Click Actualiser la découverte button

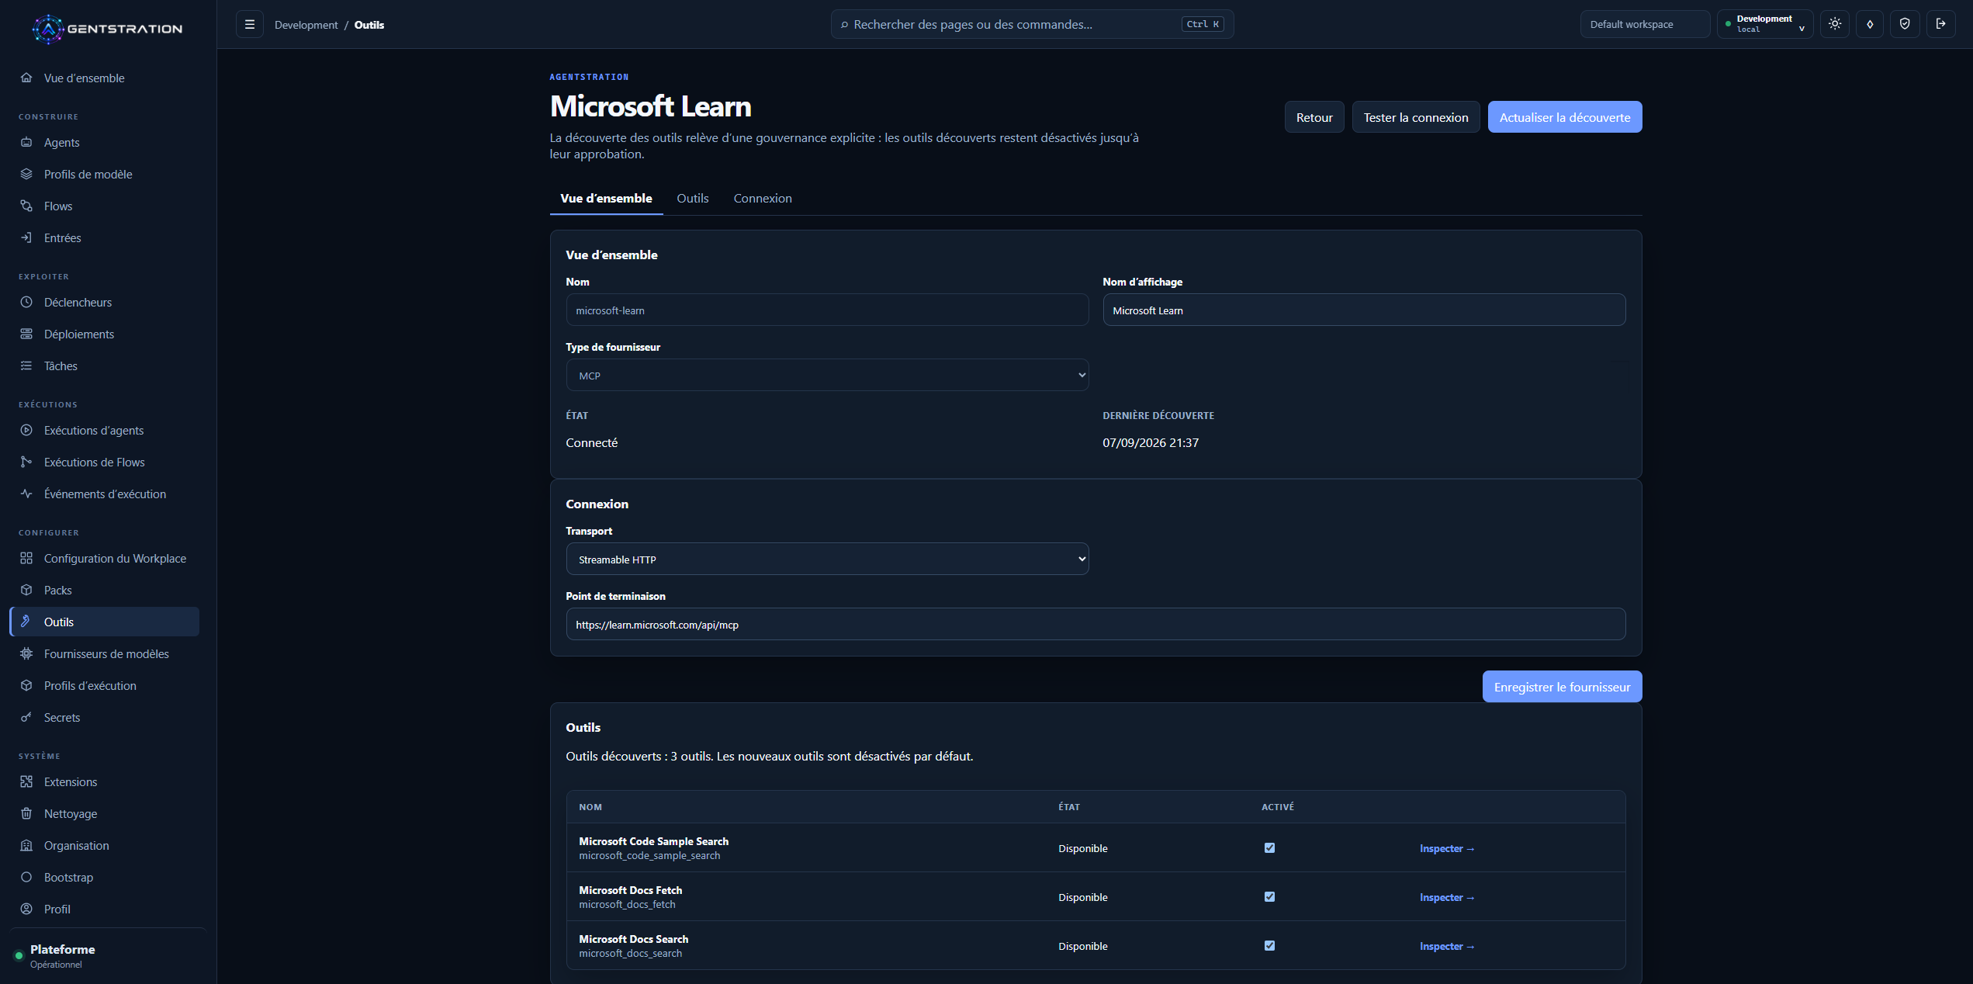coord(1565,117)
